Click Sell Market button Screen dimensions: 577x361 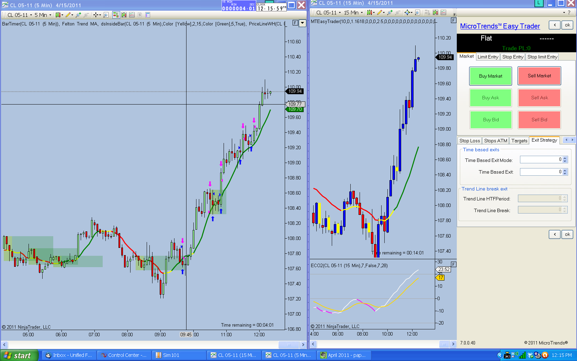coord(539,76)
